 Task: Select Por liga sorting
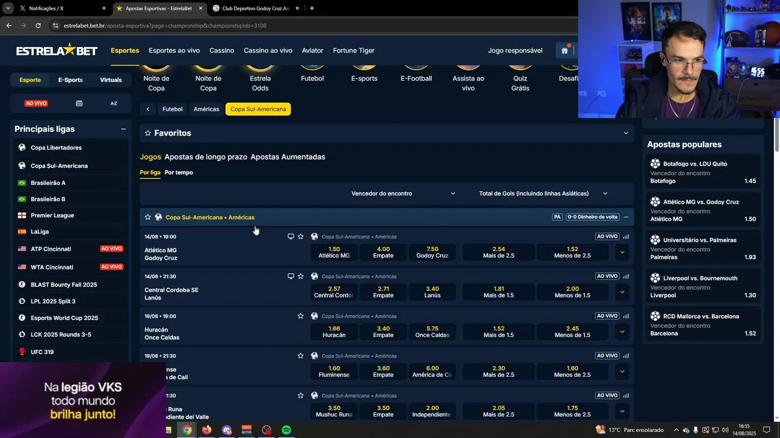tap(150, 173)
